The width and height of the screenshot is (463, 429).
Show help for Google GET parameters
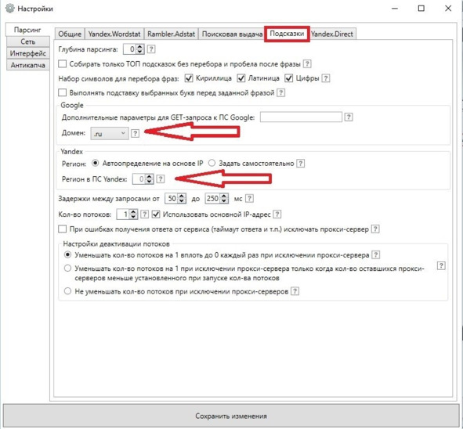(349, 117)
